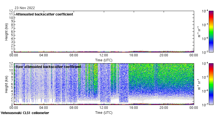Click the height tick 2 on the bottom plot
This screenshot has width=216, height=116.
(12, 98)
